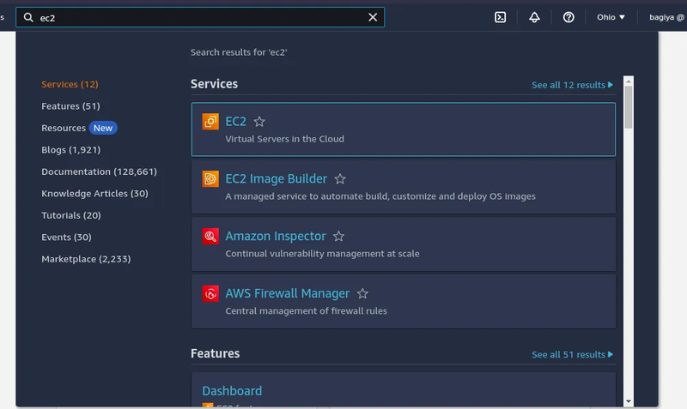Toggle favorite star for AWS Firewall Manager

pyautogui.click(x=362, y=294)
